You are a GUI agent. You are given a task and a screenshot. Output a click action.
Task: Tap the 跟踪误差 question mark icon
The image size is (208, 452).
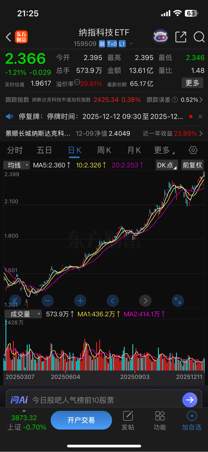click(175, 100)
